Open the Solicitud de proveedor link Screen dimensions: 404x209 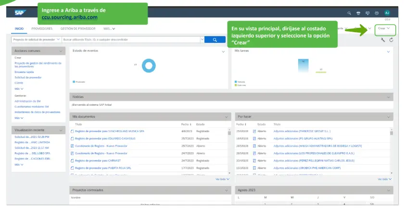coord(28,77)
